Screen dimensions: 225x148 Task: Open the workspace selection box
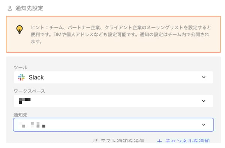coord(113,101)
